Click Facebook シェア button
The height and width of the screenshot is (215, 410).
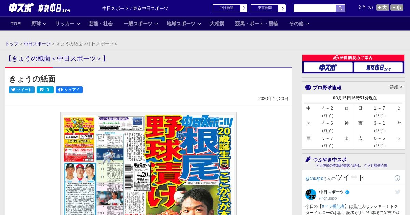click(69, 90)
